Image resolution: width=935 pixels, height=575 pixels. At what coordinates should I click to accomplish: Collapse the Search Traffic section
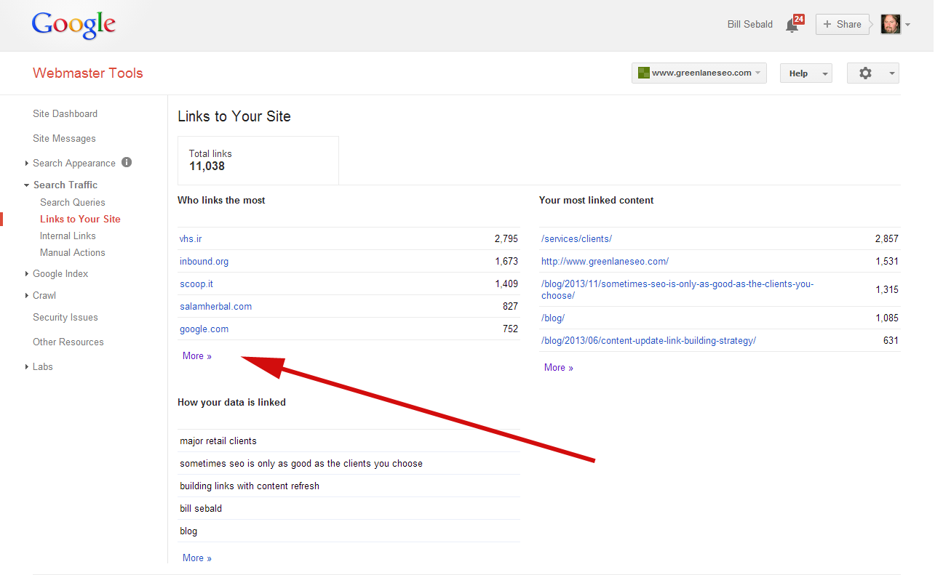(x=27, y=185)
